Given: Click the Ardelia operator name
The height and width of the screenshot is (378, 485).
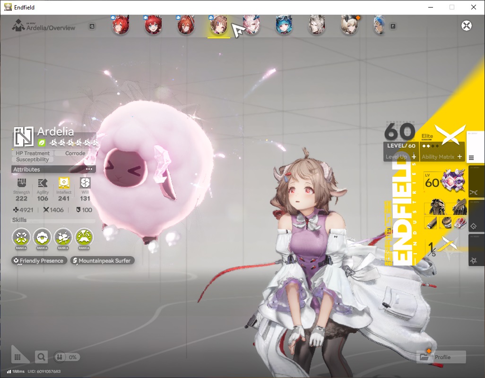Looking at the screenshot, I should [55, 132].
